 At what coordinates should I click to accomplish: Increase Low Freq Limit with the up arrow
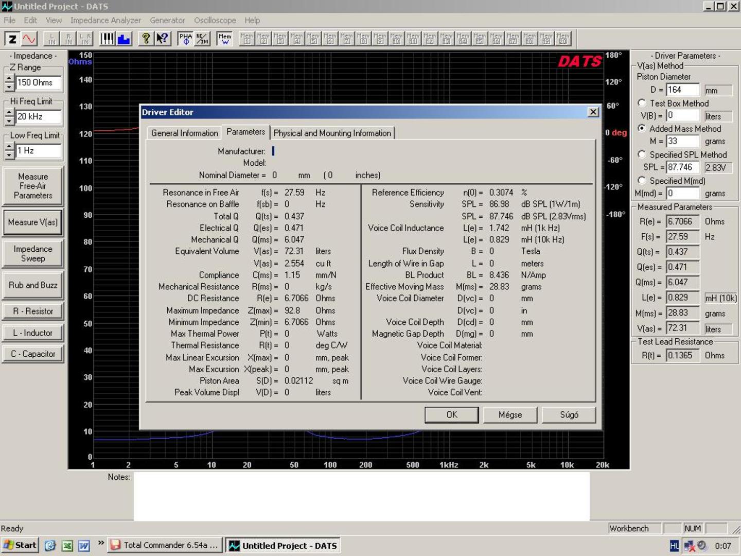coord(9,147)
